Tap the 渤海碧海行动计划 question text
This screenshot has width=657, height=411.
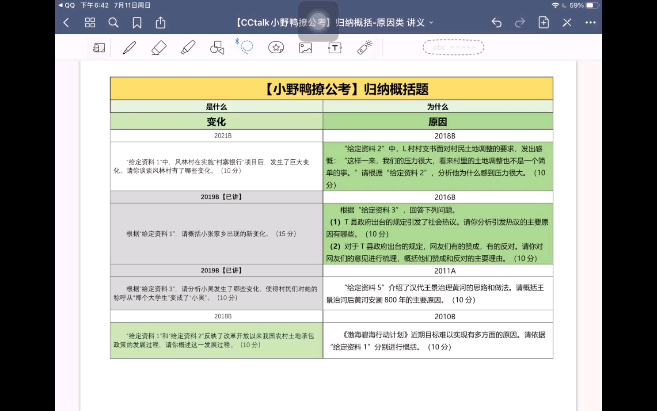pos(437,341)
